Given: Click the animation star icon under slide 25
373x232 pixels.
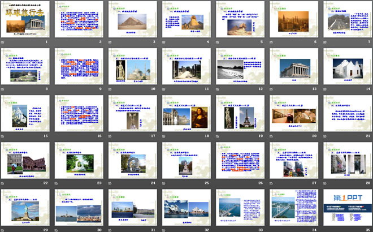Looking at the screenshot, I should [x=164, y=183].
